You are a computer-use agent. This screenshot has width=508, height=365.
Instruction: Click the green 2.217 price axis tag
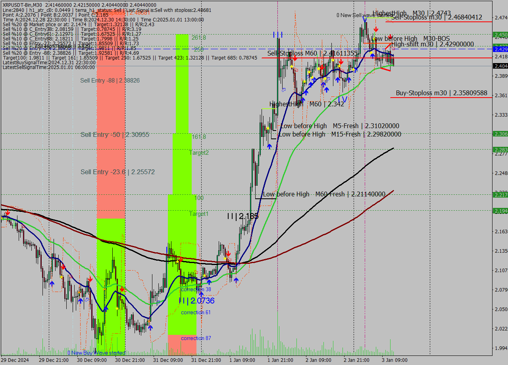click(x=500, y=195)
